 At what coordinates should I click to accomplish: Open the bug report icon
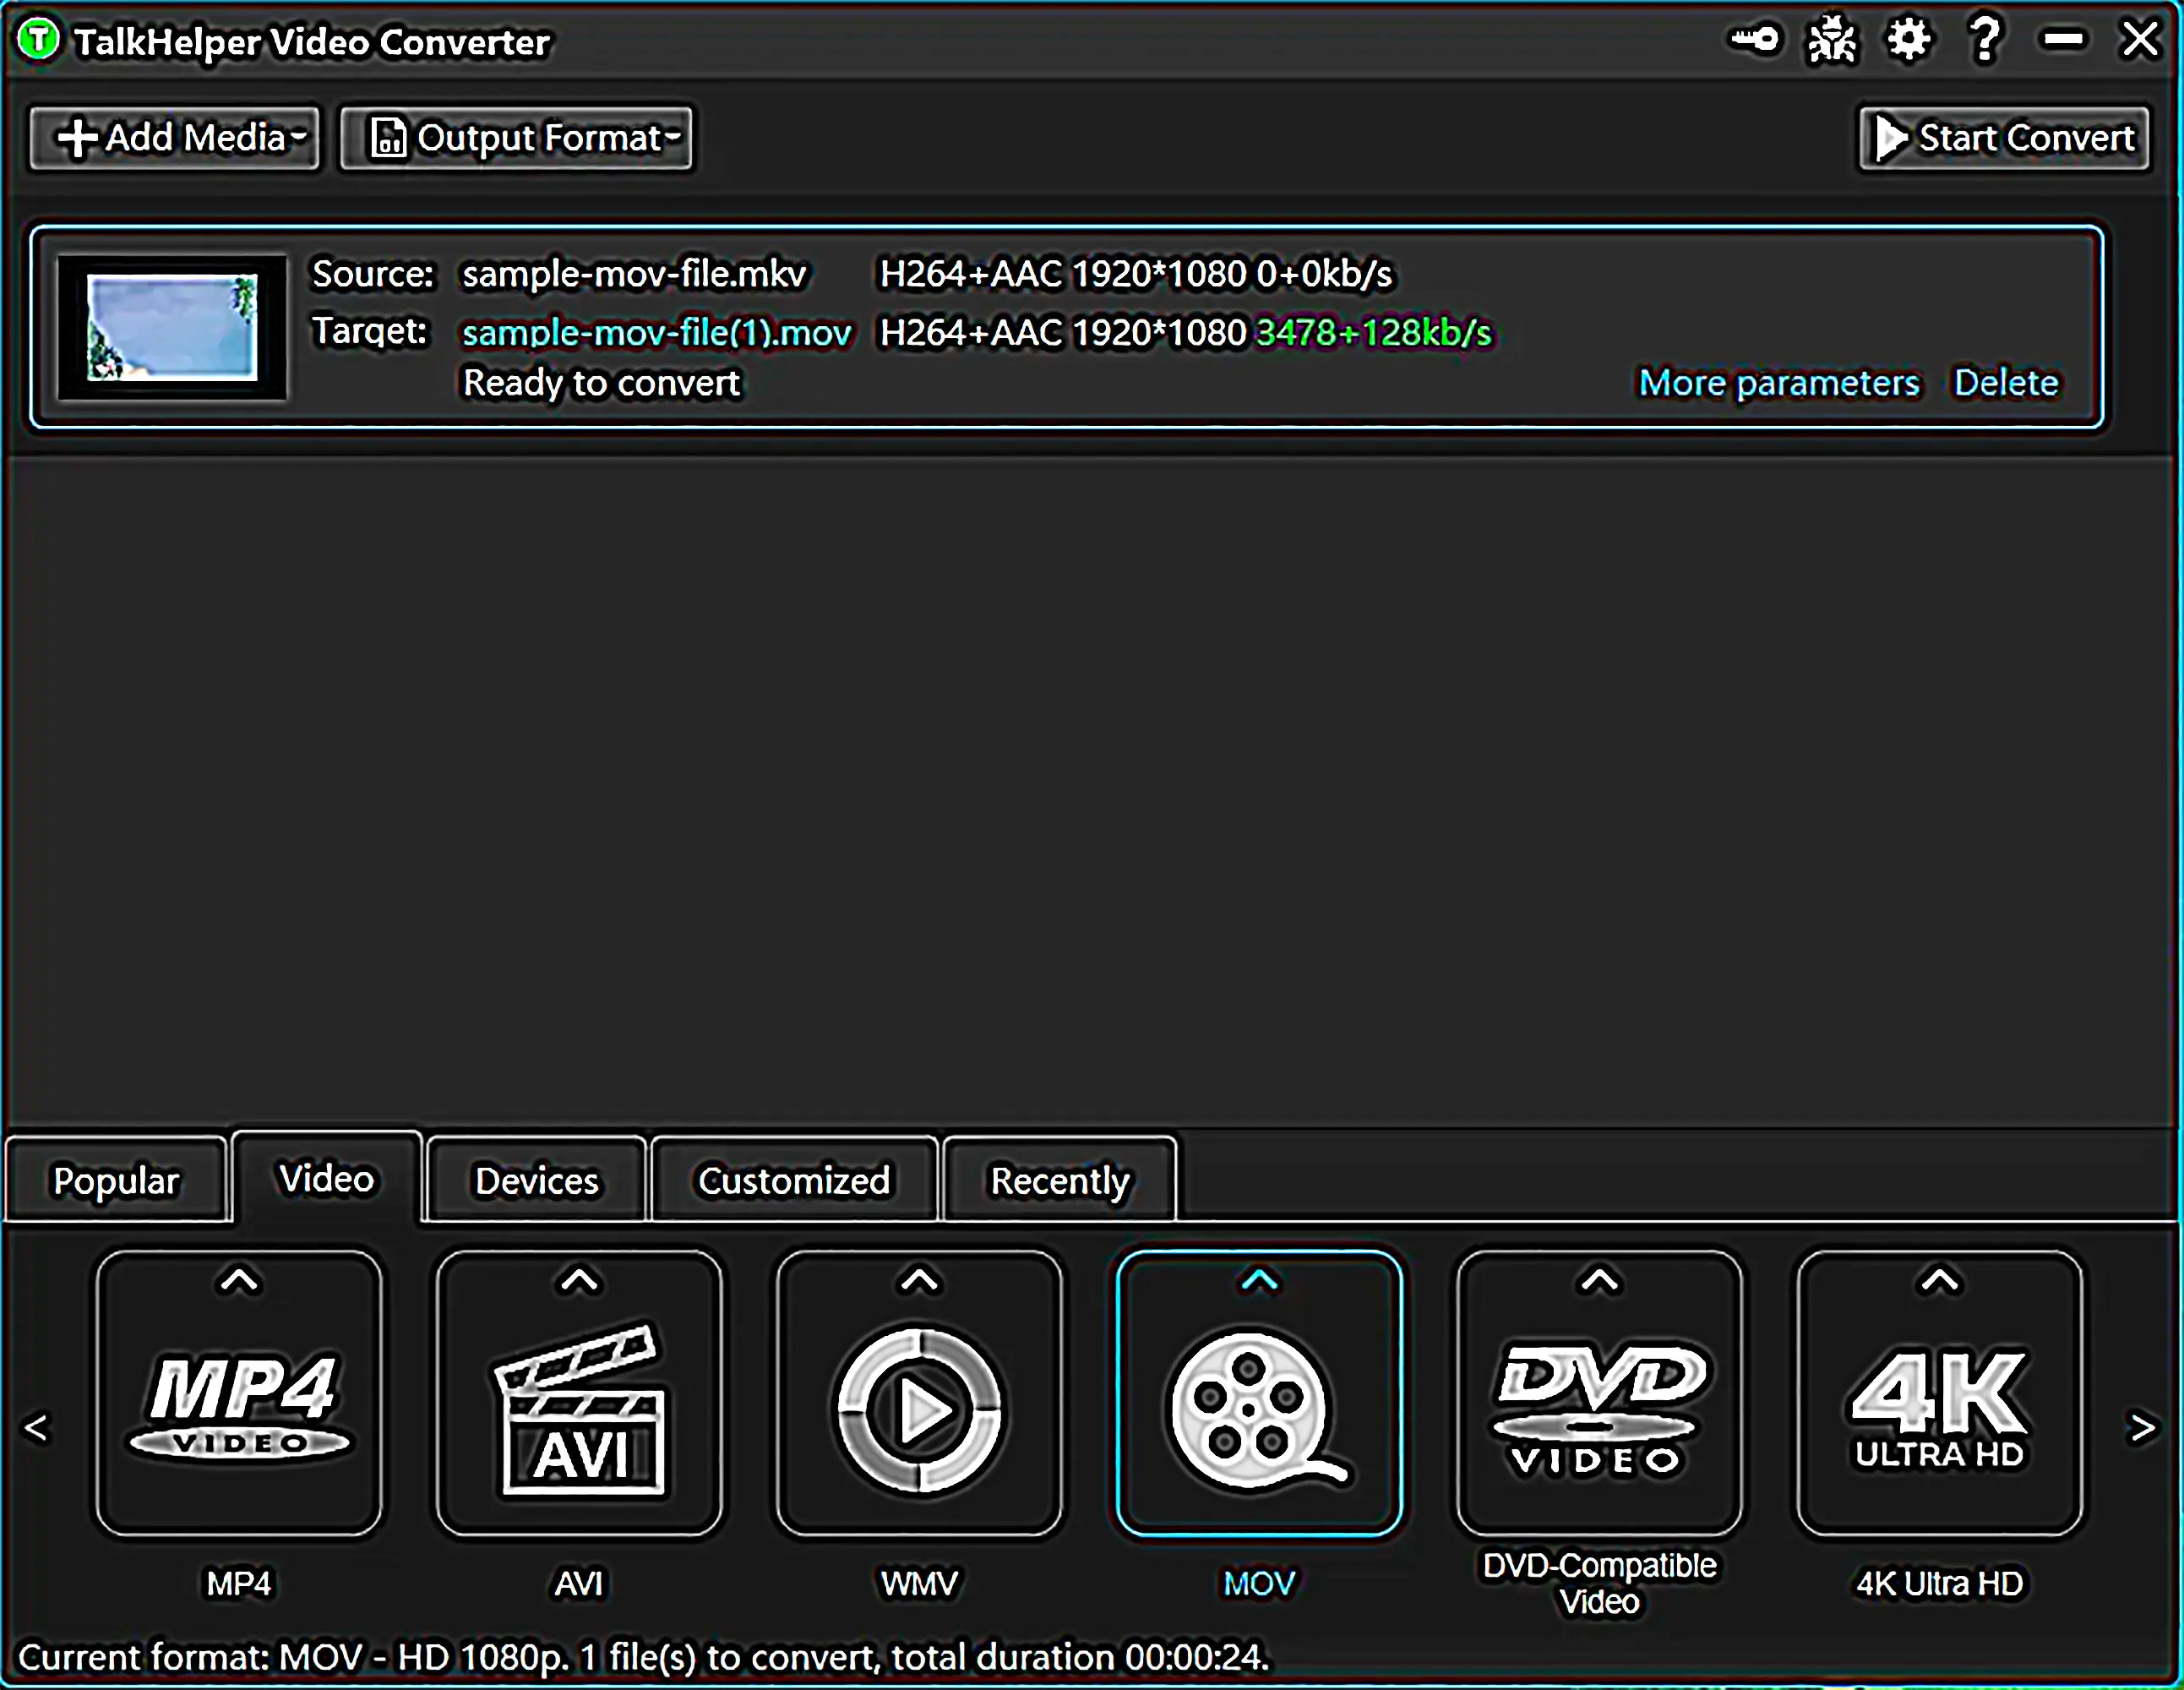click(1831, 40)
